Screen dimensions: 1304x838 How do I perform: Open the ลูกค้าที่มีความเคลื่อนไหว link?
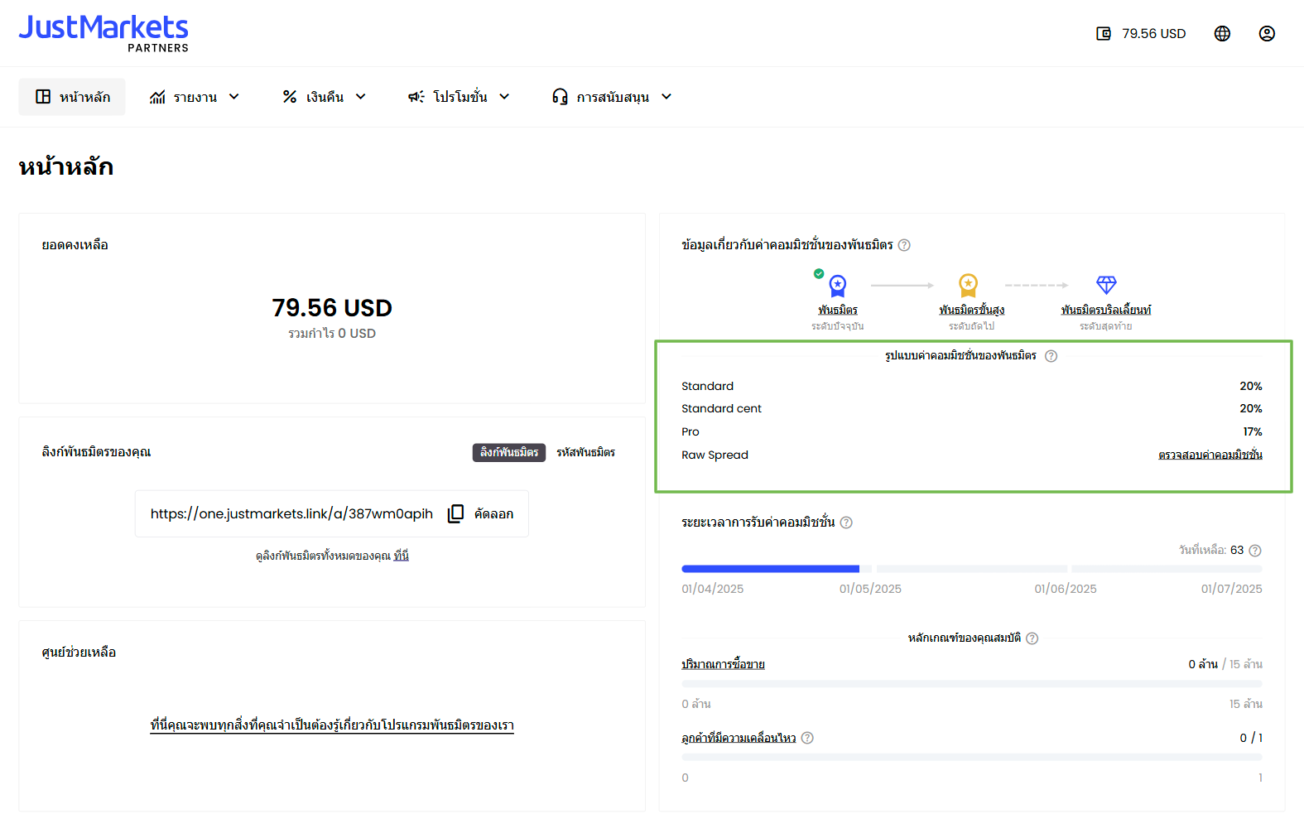click(739, 738)
